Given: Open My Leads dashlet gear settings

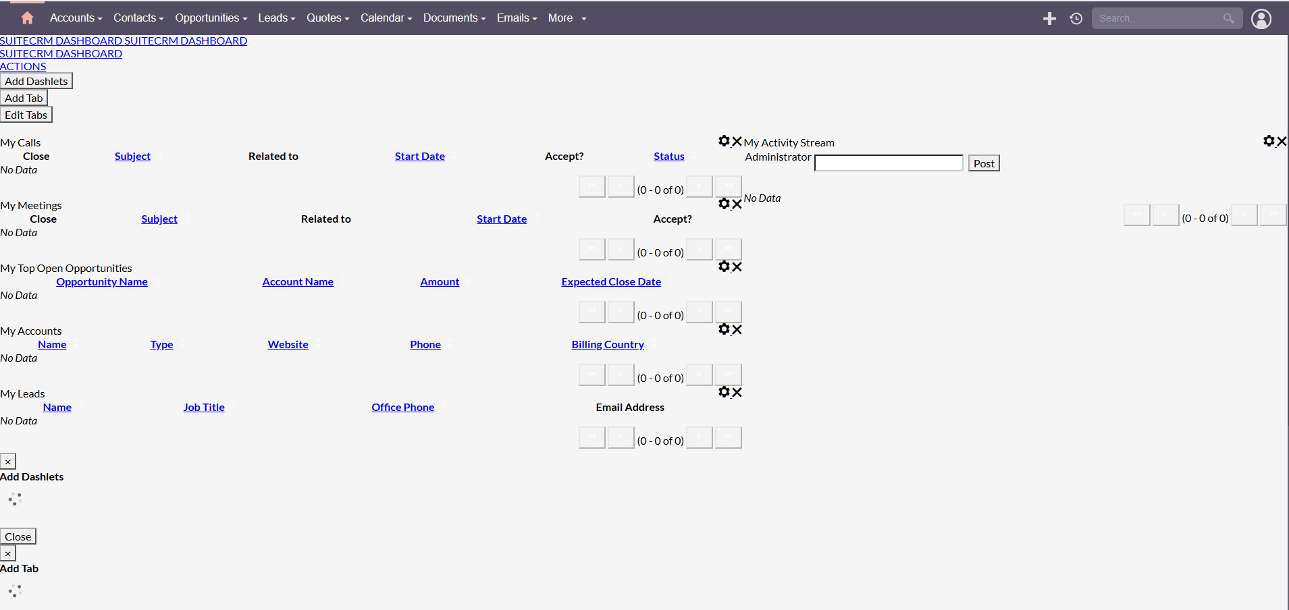Looking at the screenshot, I should pos(725,392).
